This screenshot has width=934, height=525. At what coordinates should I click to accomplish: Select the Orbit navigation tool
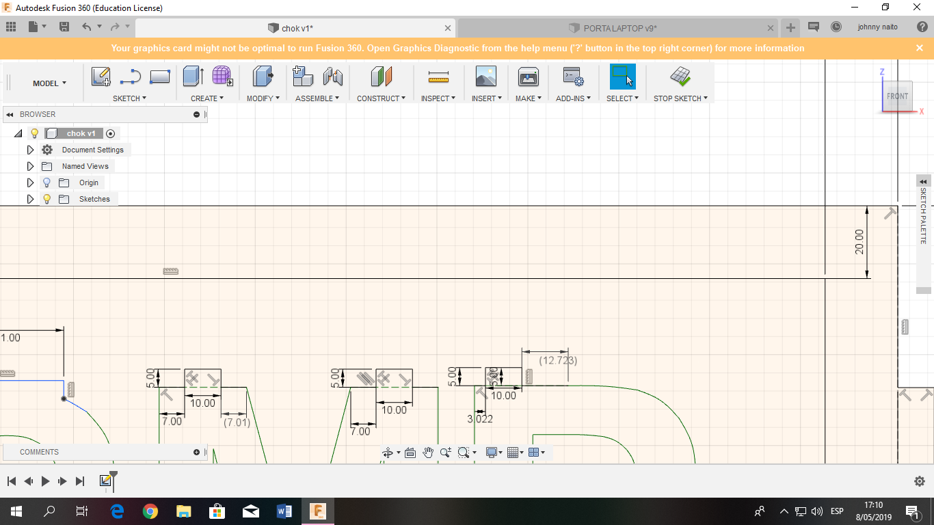[x=388, y=453]
